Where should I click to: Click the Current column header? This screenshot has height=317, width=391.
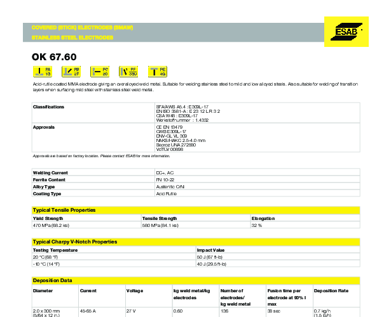point(88,291)
